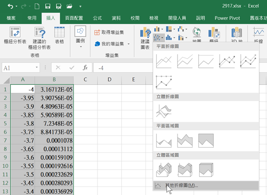Open the 檔案 tab
The height and width of the screenshot is (195, 267).
pos(11,18)
